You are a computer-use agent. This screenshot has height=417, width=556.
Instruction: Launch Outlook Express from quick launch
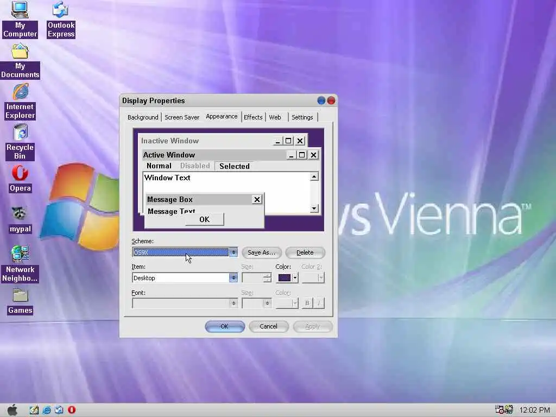59,410
